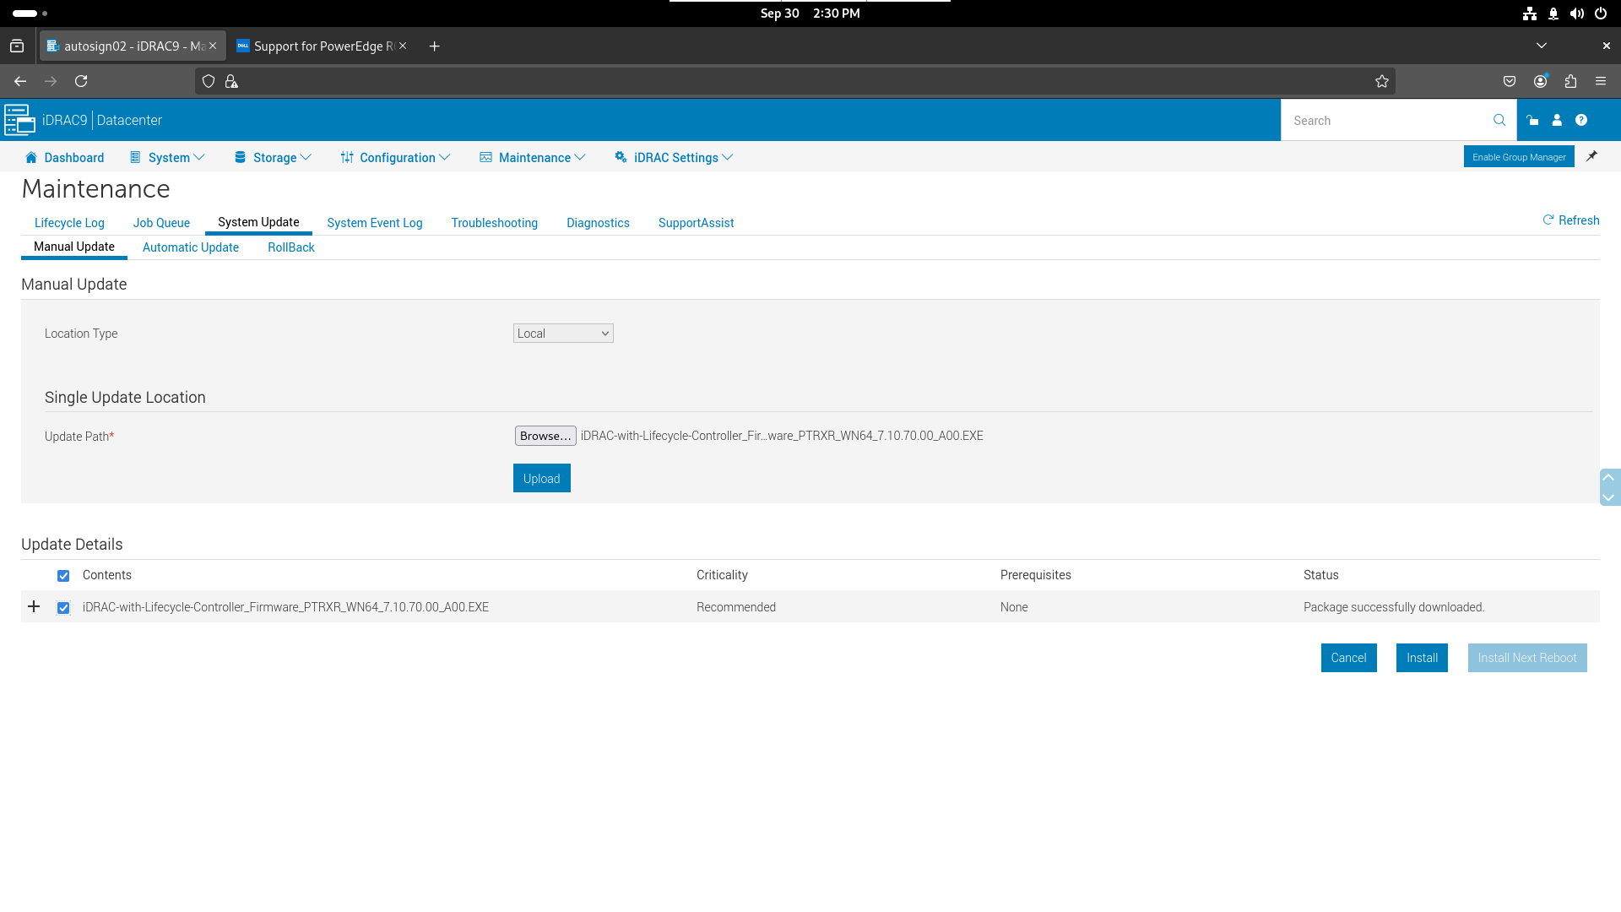Click Enable Group Manager button
Screen dimensions: 1621x912
[x=1519, y=156]
